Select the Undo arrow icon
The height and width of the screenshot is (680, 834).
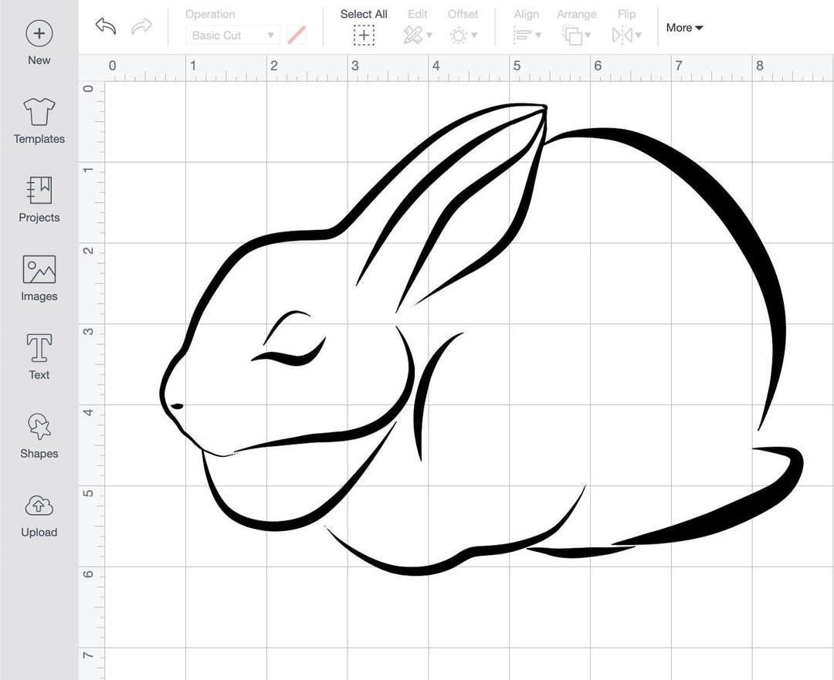click(105, 26)
